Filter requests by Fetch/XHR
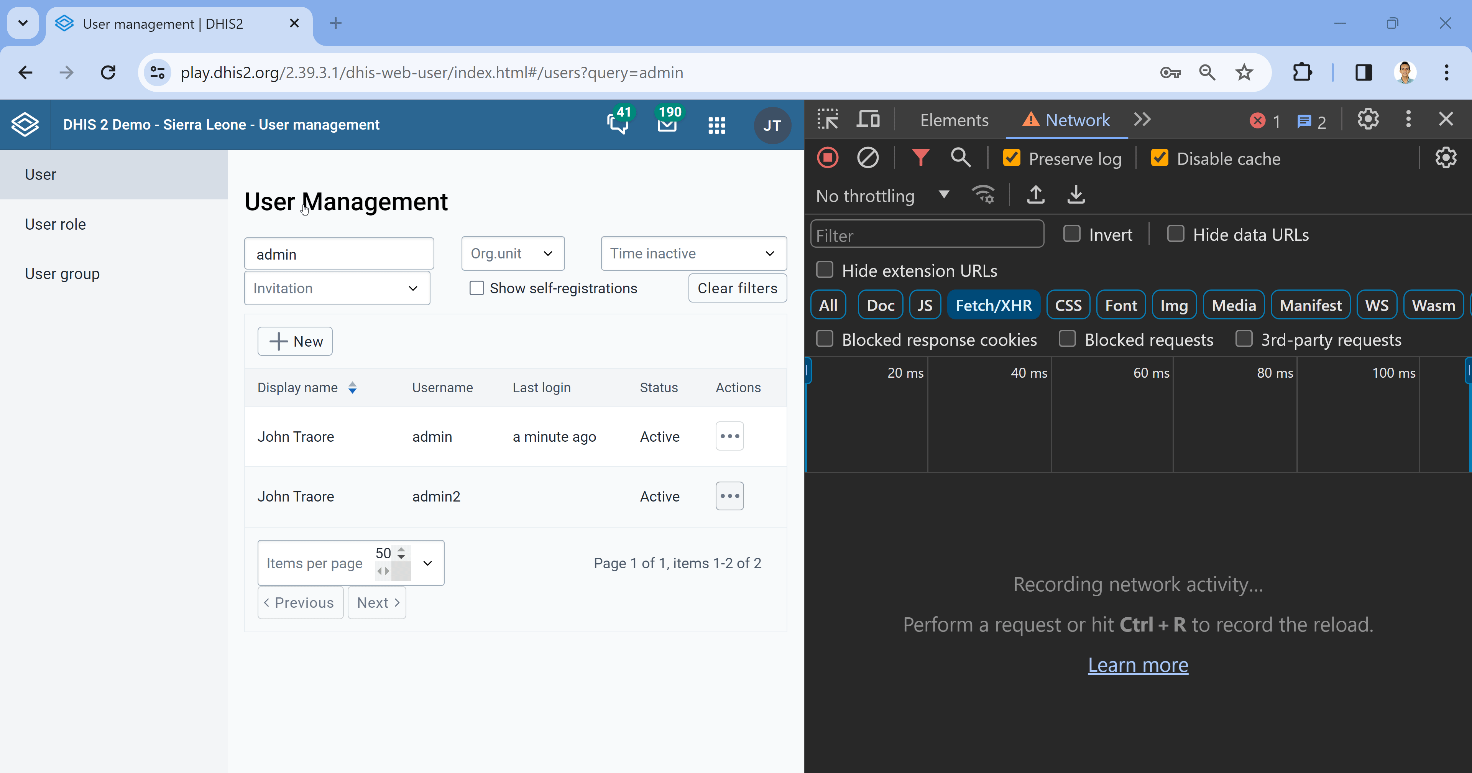 pos(994,305)
